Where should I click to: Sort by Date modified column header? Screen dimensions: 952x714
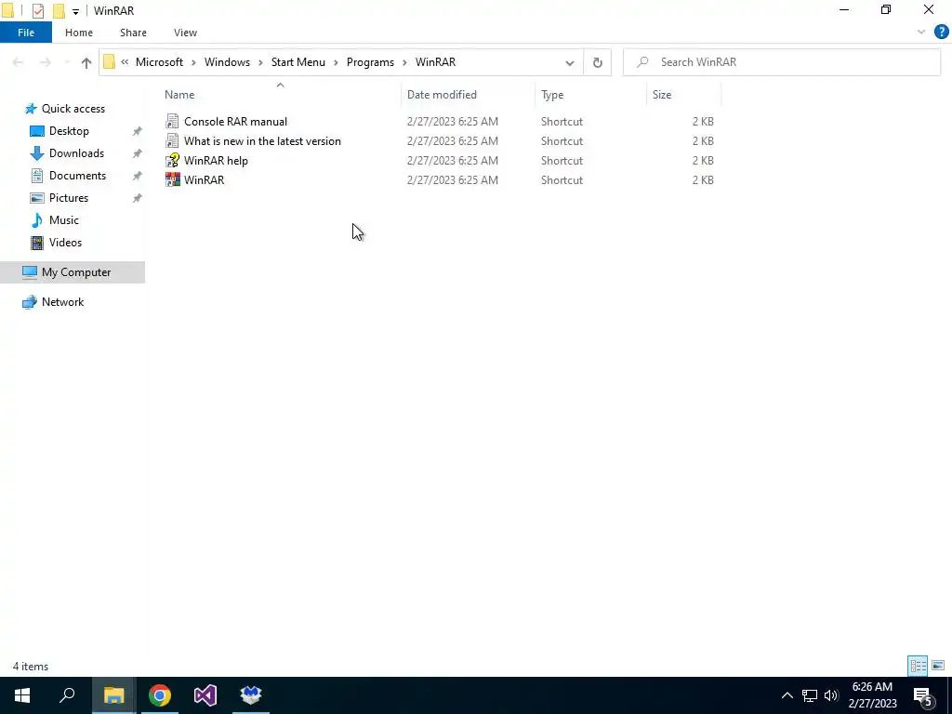pyautogui.click(x=442, y=95)
